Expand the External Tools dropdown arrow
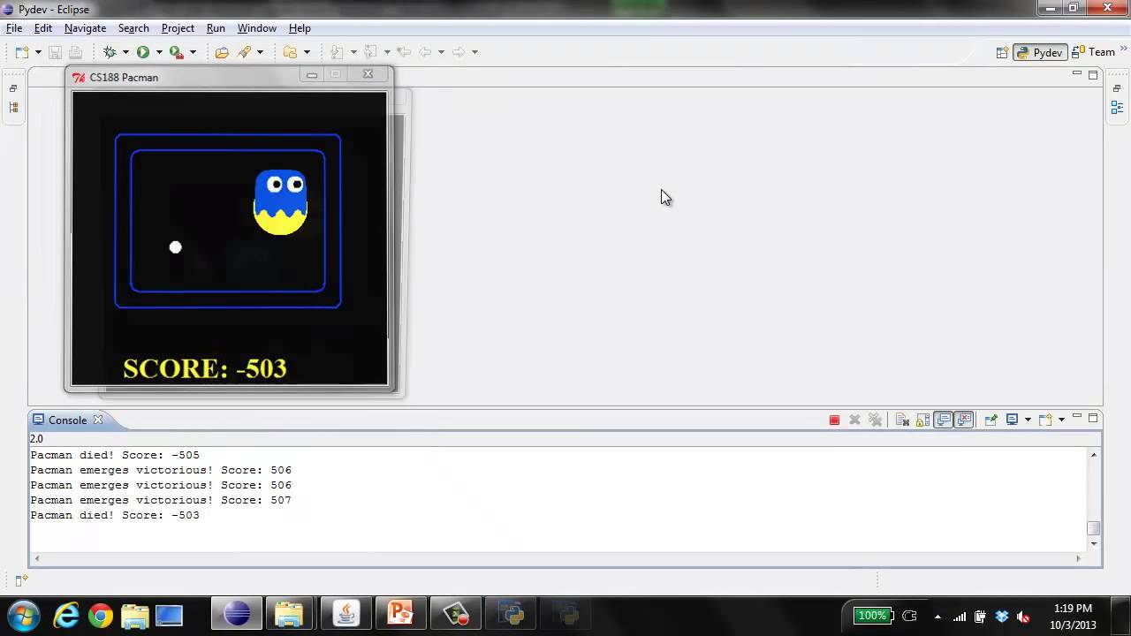This screenshot has width=1131, height=636. [193, 52]
